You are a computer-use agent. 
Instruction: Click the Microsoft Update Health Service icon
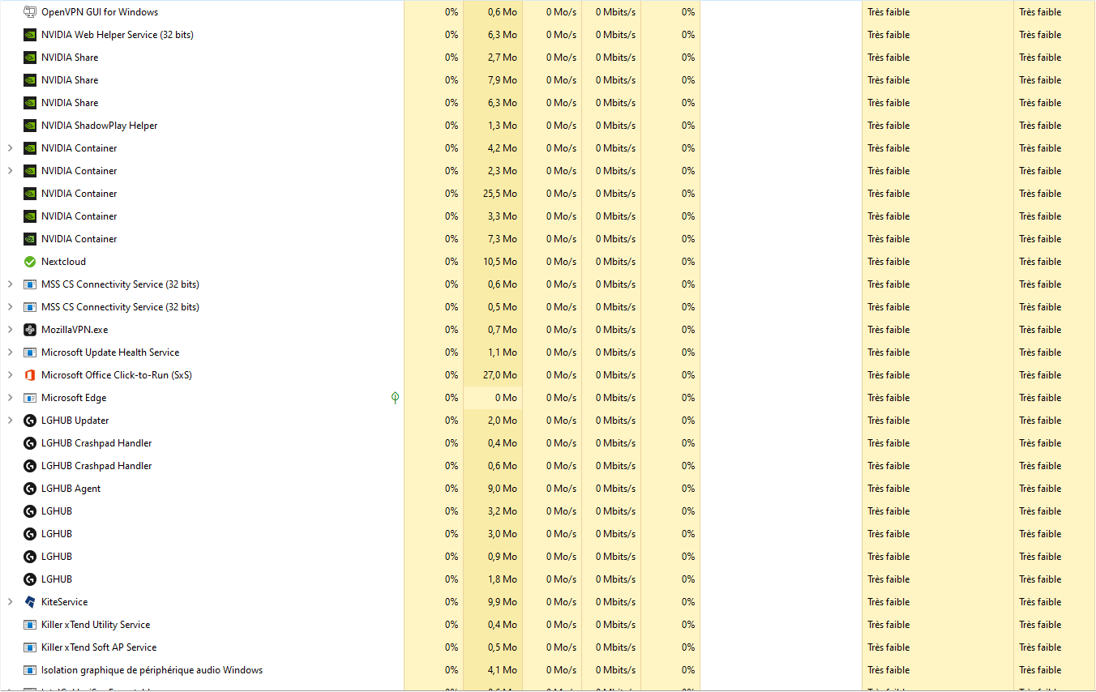(x=30, y=352)
